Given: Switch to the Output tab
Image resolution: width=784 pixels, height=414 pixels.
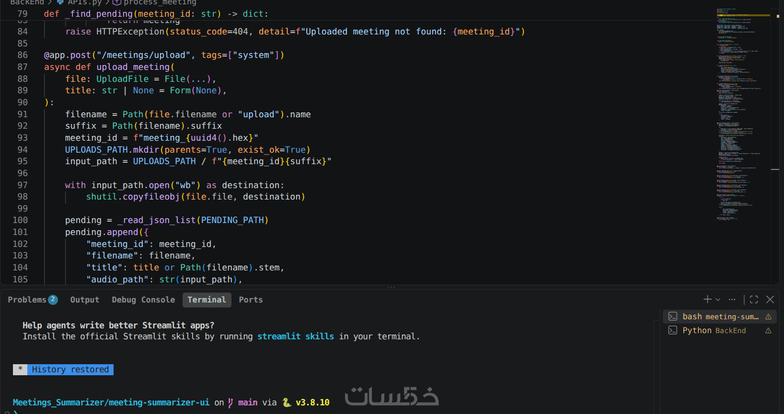Looking at the screenshot, I should [85, 300].
